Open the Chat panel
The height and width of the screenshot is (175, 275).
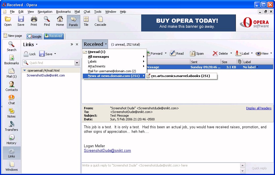pos(11,100)
